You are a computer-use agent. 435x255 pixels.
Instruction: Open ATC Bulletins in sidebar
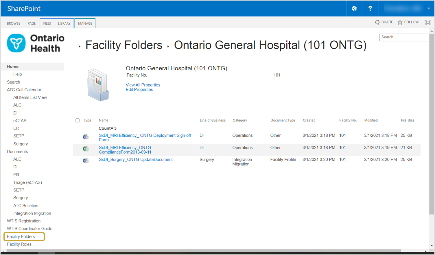[26, 206]
